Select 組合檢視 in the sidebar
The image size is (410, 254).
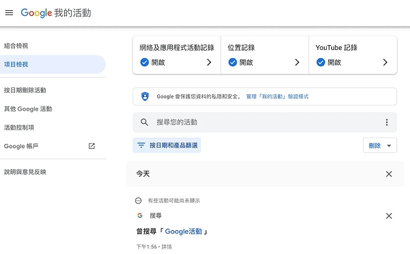point(16,46)
